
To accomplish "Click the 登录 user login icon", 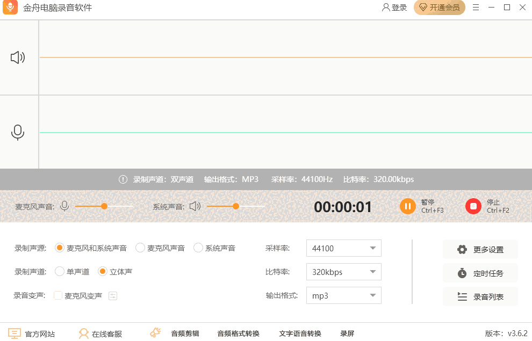I will [386, 8].
